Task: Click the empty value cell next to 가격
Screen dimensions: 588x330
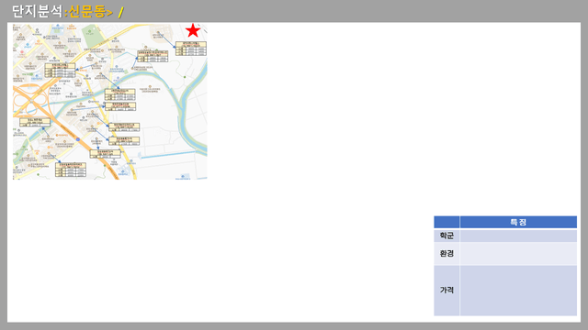Action: tap(518, 291)
